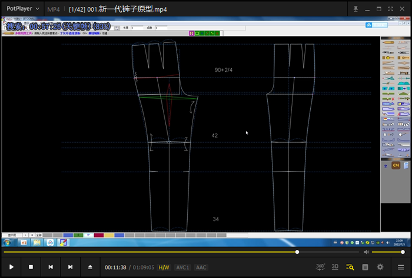The width and height of the screenshot is (412, 278).
Task: Toggle 3D video mode
Action: click(335, 267)
